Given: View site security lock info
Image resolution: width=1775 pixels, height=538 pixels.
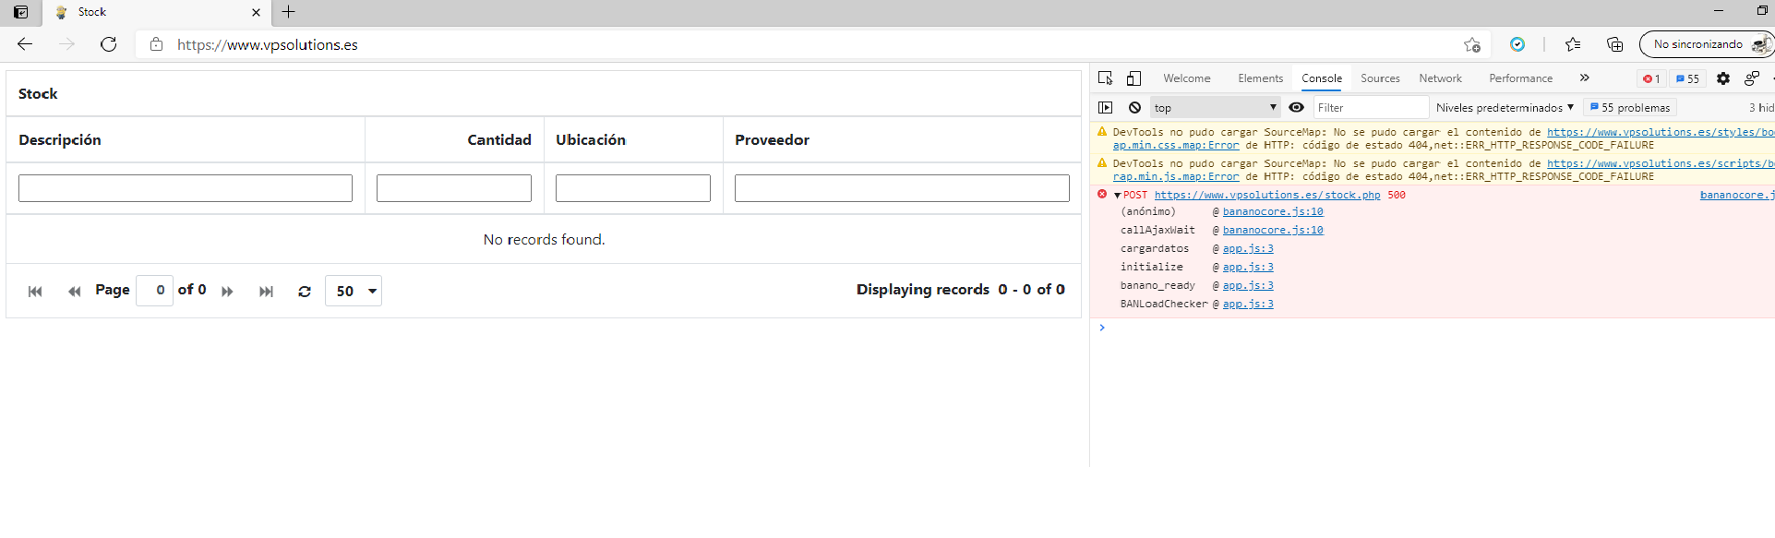Looking at the screenshot, I should pyautogui.click(x=156, y=44).
